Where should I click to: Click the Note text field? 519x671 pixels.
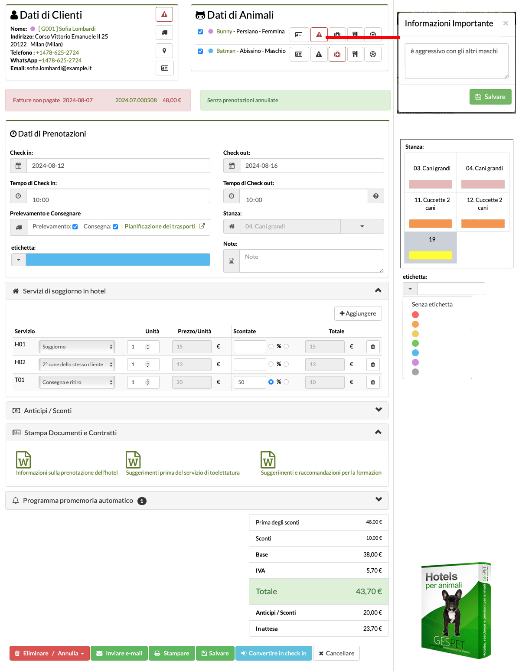(311, 261)
